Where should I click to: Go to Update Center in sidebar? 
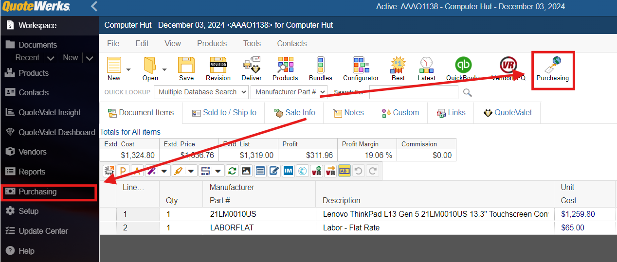tap(43, 231)
